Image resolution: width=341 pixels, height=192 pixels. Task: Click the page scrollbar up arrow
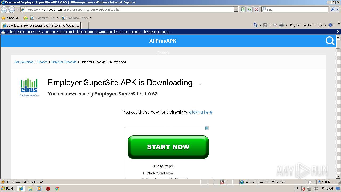[338, 37]
